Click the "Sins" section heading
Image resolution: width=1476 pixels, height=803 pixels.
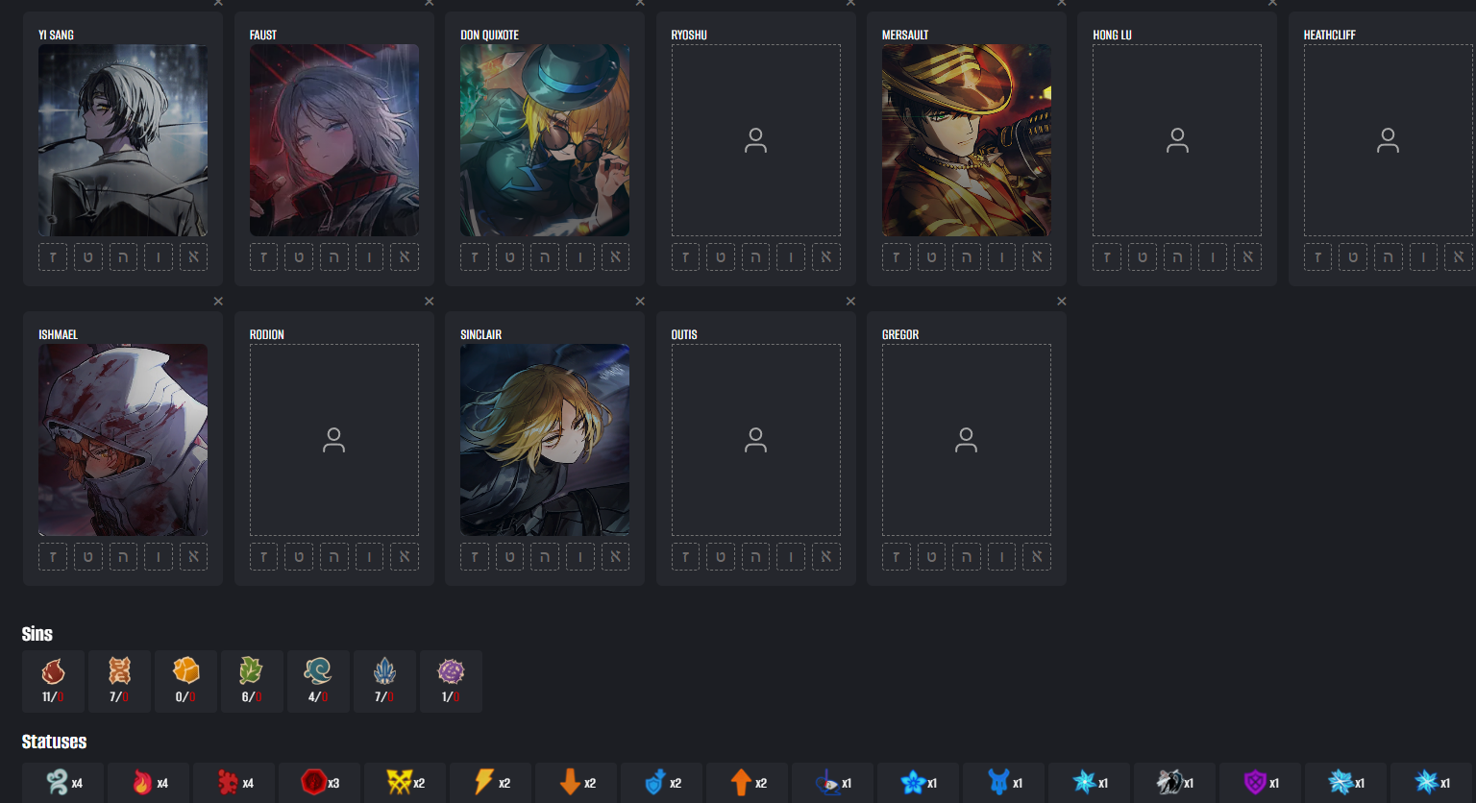pyautogui.click(x=37, y=634)
